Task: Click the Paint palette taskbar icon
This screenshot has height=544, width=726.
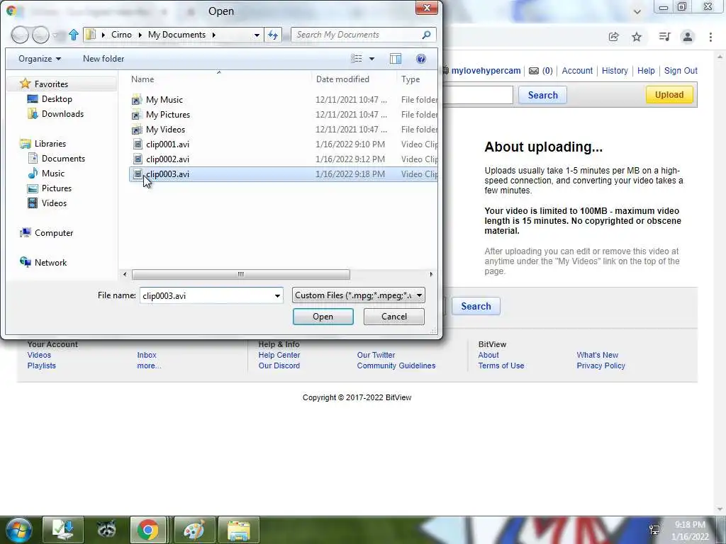Action: (x=194, y=530)
